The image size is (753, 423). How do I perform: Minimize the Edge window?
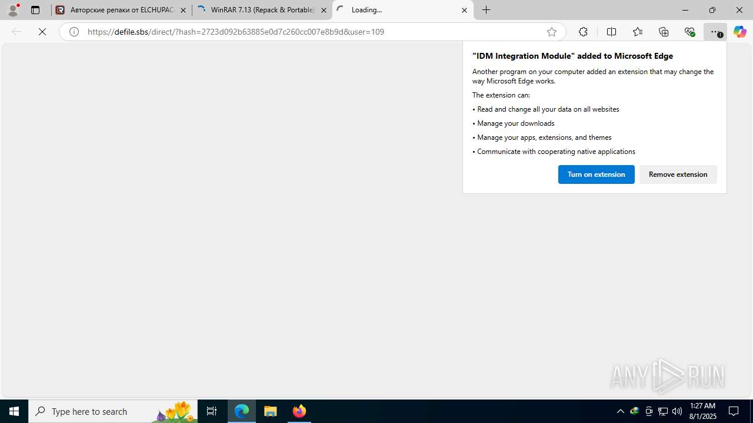[685, 10]
